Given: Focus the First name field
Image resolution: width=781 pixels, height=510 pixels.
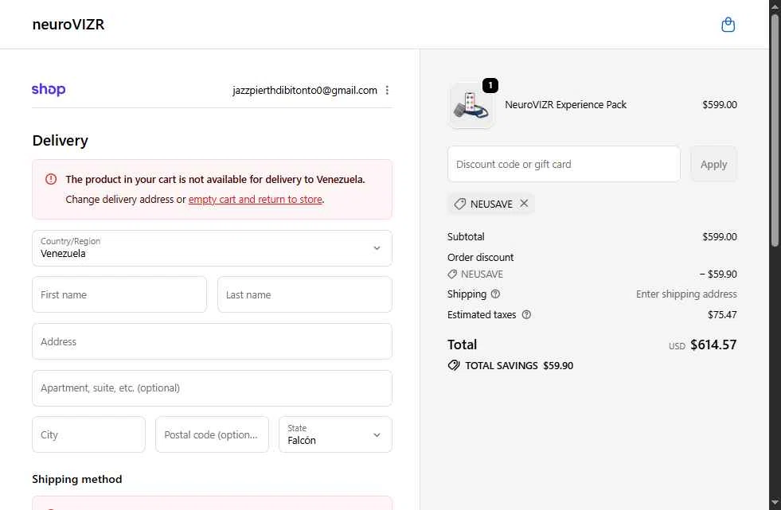Looking at the screenshot, I should 119,294.
